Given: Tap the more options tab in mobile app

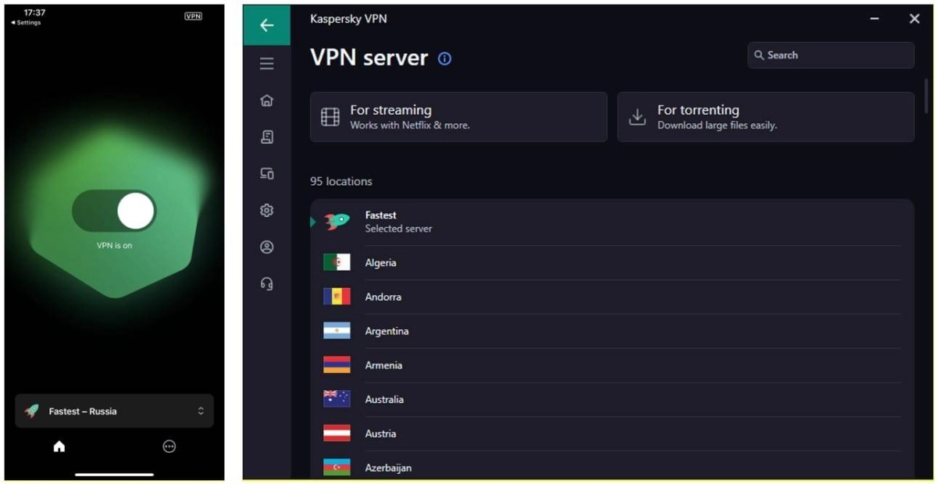Looking at the screenshot, I should (169, 447).
